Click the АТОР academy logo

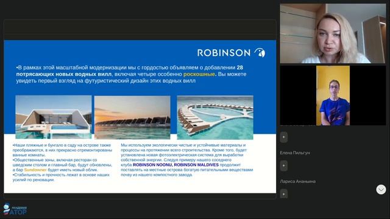click(x=15, y=209)
